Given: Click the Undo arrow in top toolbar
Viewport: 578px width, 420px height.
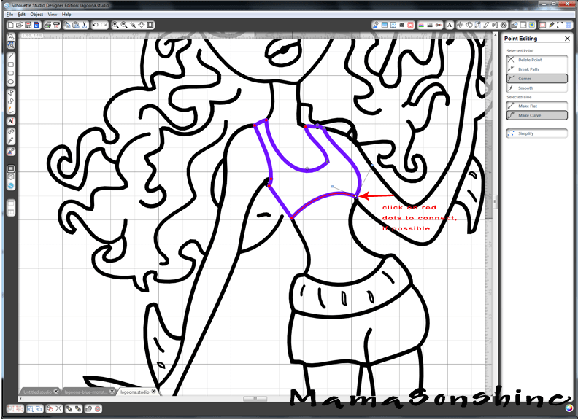Looking at the screenshot, I should [96, 25].
